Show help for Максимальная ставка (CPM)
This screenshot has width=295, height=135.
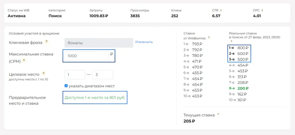click(x=24, y=60)
